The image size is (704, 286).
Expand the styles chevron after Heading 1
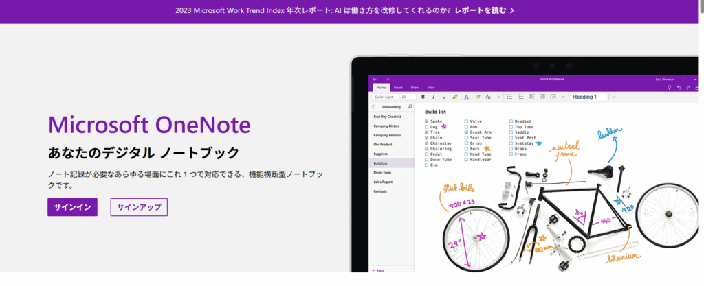click(614, 97)
